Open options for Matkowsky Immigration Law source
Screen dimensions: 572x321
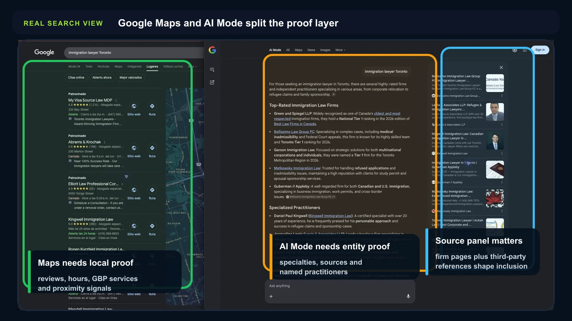pyautogui.click(x=502, y=211)
